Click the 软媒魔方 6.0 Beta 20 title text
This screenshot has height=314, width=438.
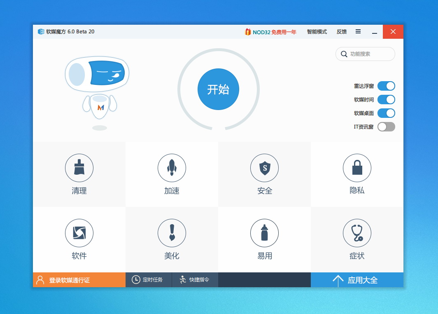coord(70,32)
